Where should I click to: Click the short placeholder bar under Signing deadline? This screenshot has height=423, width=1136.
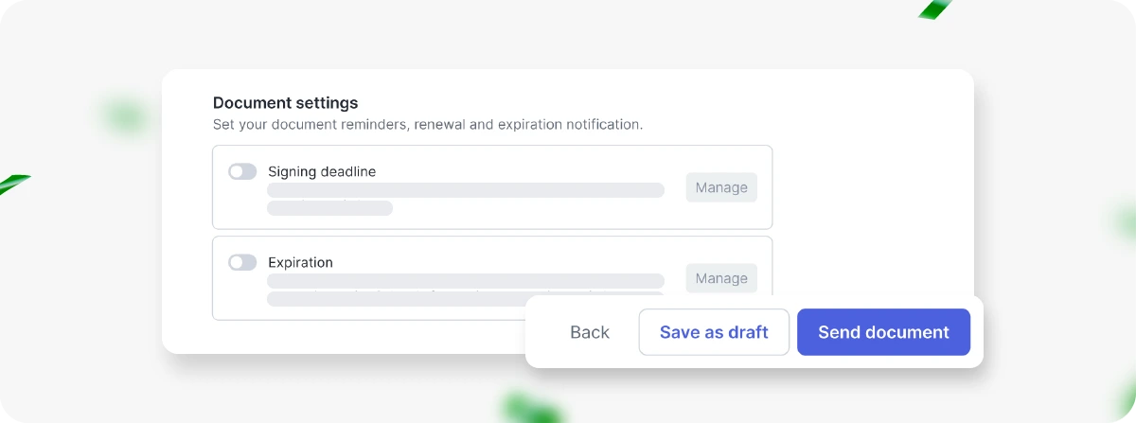[x=329, y=208]
